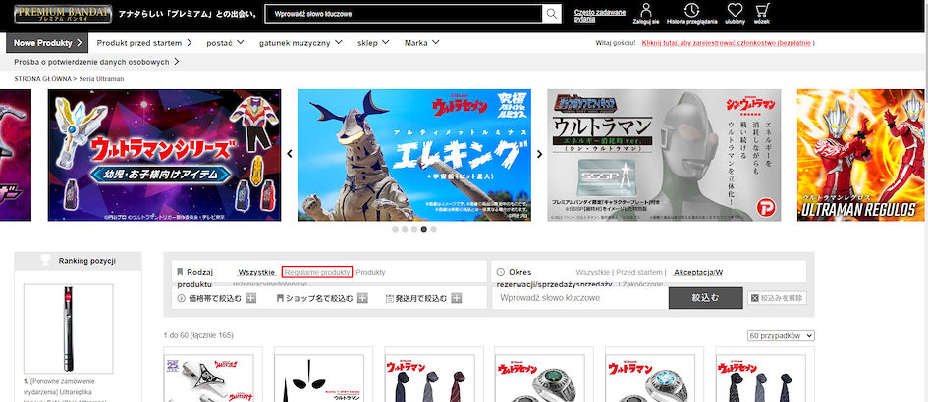928x402 pixels.
Task: Open Często zadawane pytania link
Action: 600,16
